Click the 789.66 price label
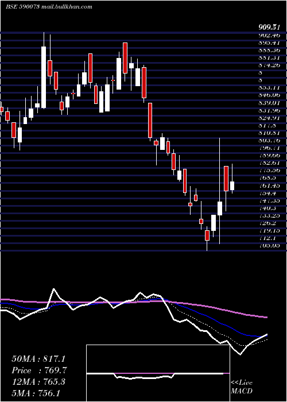Image resolution: width=287 pixels, height=402 pixels. click(269, 156)
